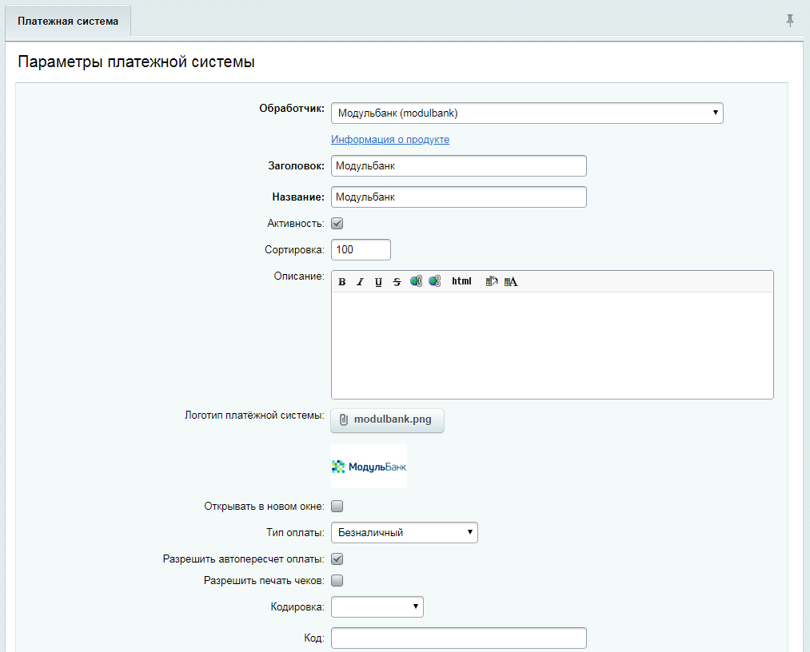
Task: Open the Информация о продукте link
Action: tap(390, 140)
